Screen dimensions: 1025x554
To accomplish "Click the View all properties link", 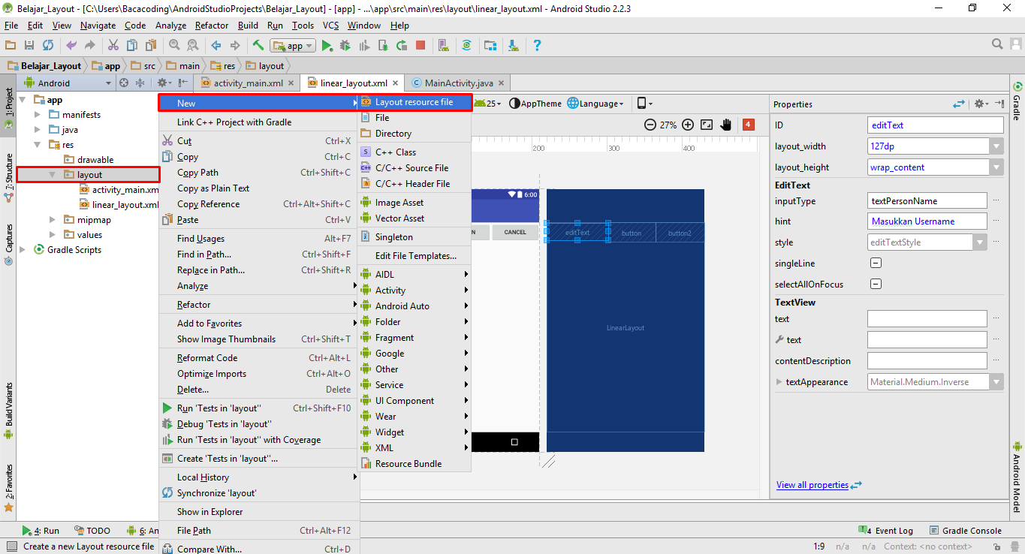I will 812,484.
